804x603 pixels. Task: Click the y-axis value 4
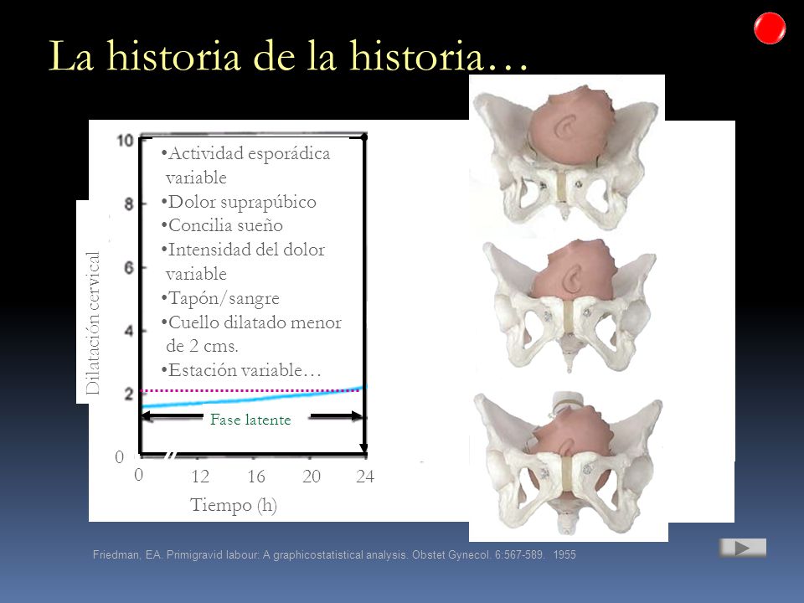coord(128,331)
